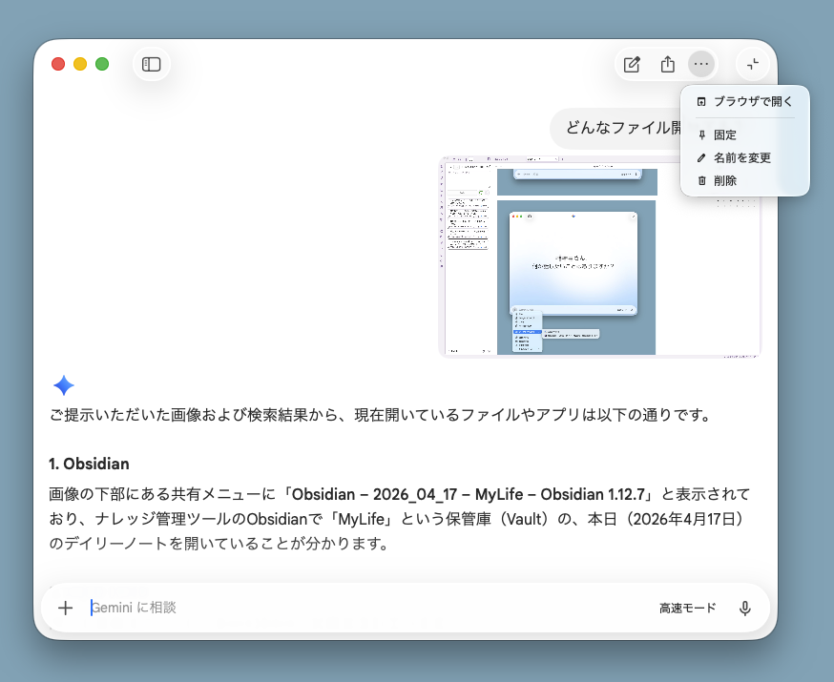Select 名前を変更 to rename chat
The height and width of the screenshot is (682, 834).
tap(741, 157)
